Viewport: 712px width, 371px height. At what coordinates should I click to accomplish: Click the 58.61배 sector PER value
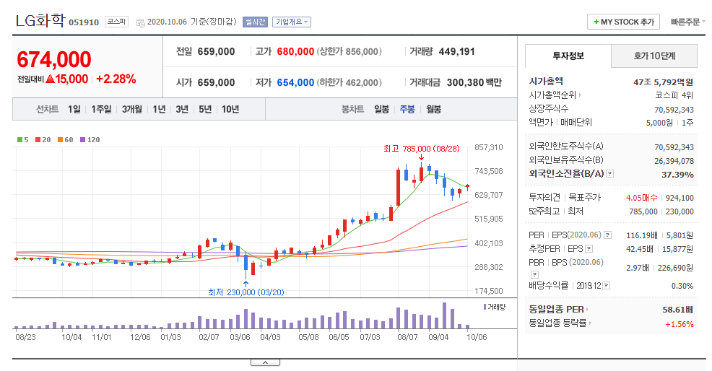tap(677, 310)
